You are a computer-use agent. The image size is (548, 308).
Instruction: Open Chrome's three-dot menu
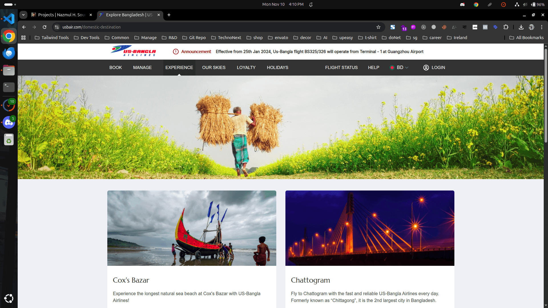(x=542, y=27)
